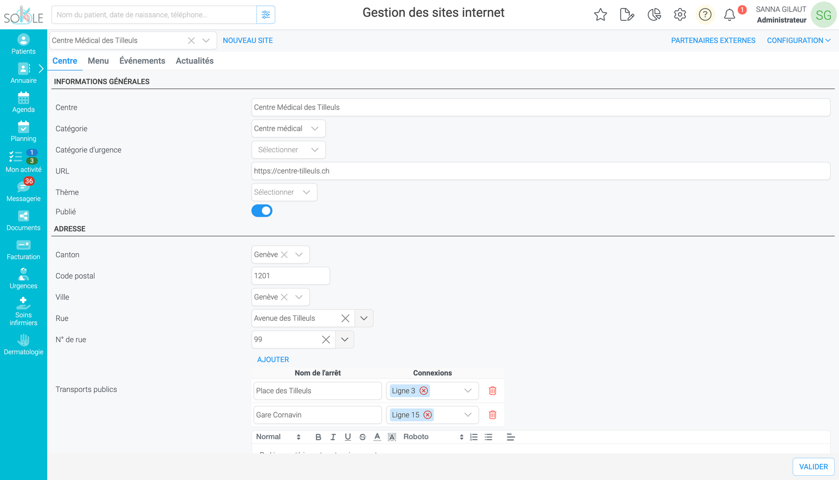
Task: Open advanced patient search filters
Action: [x=266, y=15]
